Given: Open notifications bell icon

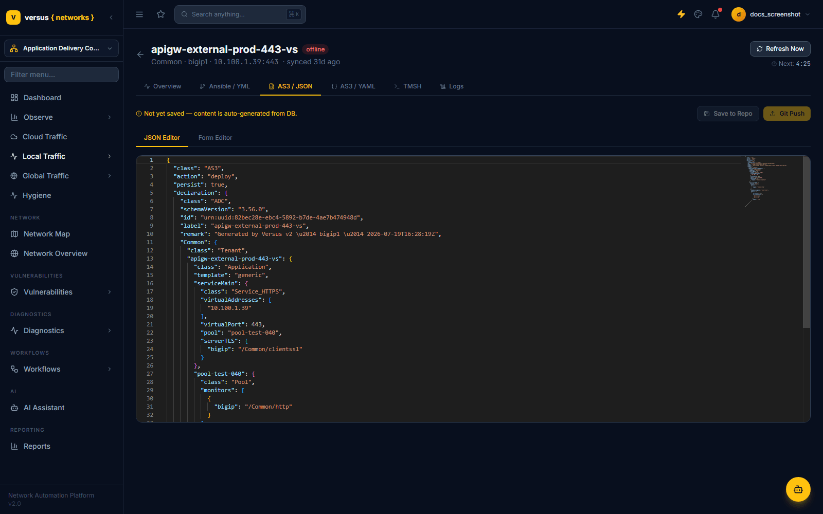Looking at the screenshot, I should pyautogui.click(x=715, y=14).
